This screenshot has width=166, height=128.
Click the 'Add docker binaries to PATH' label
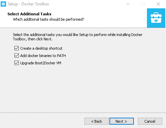tap(43, 56)
